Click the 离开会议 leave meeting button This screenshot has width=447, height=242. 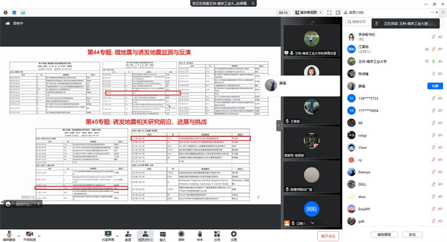(x=328, y=236)
